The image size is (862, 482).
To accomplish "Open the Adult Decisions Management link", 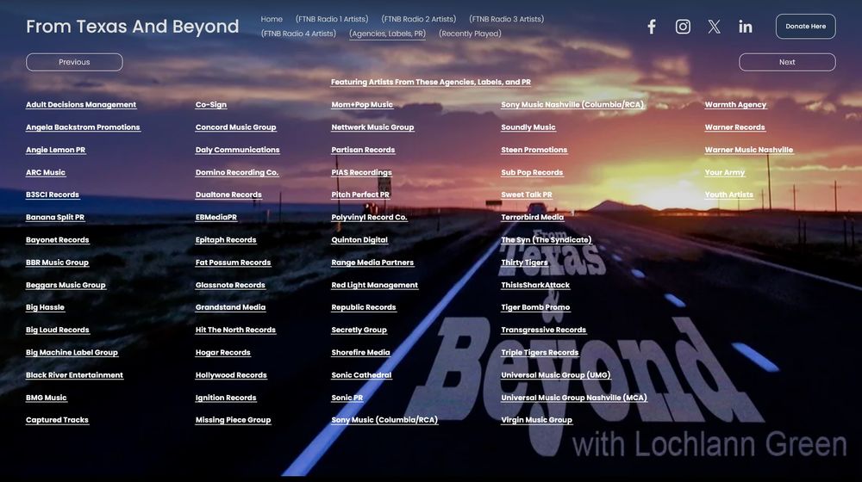I will coord(81,104).
